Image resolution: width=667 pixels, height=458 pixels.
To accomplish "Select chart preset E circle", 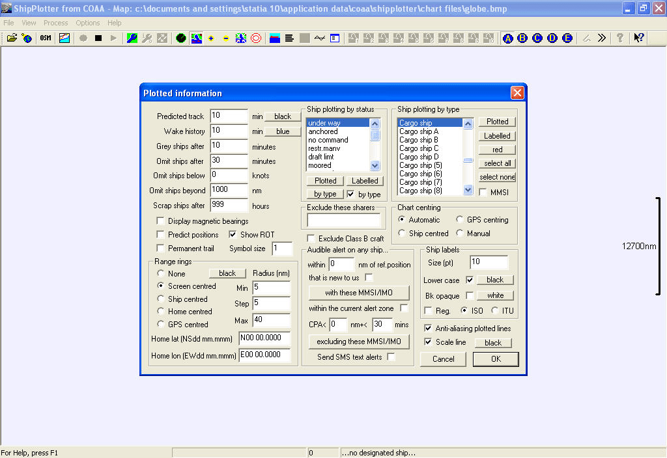I will (567, 38).
